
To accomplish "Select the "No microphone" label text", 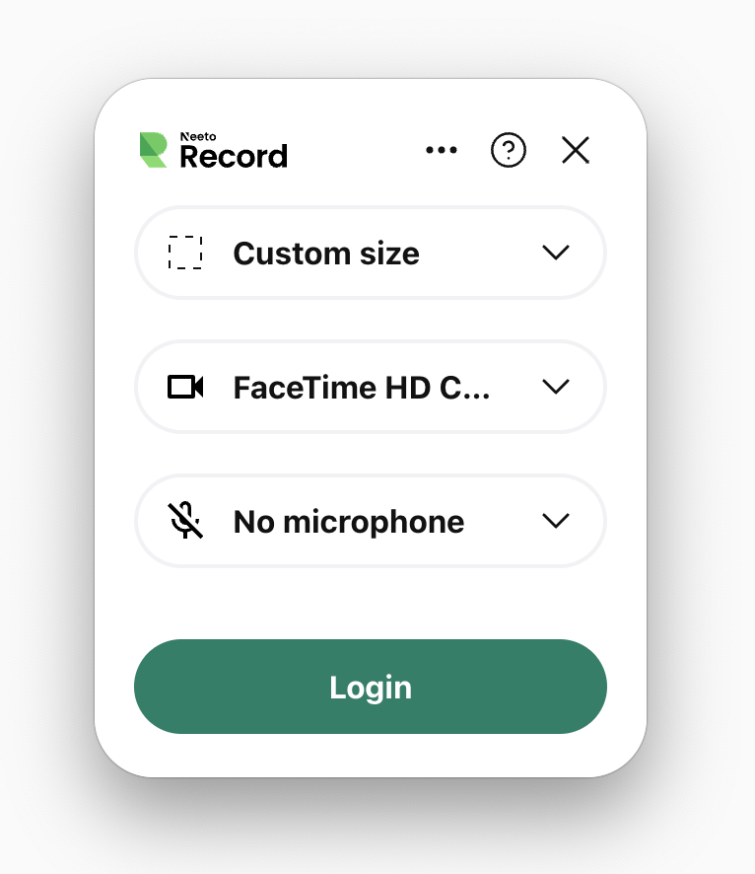I will [348, 522].
